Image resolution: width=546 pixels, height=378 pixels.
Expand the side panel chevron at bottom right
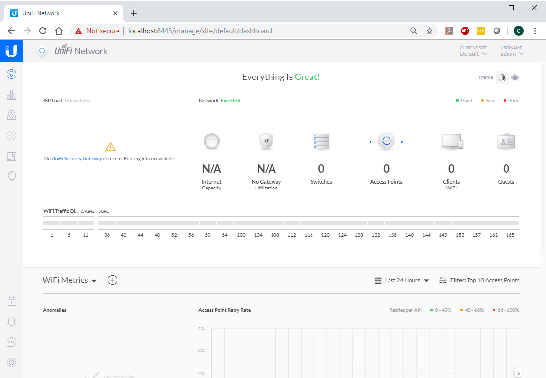coord(518,373)
